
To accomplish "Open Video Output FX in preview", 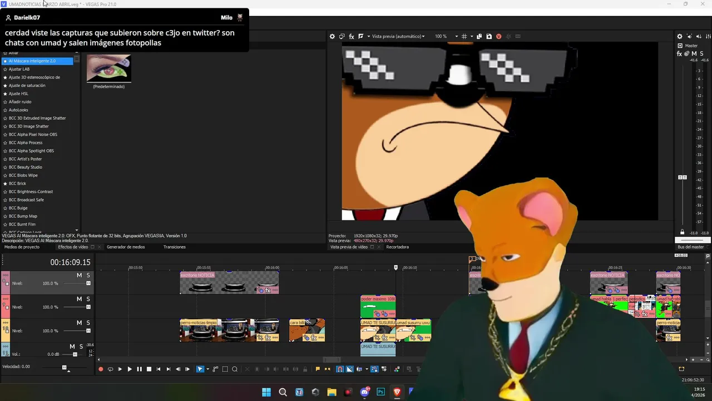I will tap(352, 36).
